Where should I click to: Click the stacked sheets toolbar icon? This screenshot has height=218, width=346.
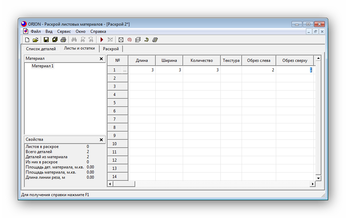(138, 40)
